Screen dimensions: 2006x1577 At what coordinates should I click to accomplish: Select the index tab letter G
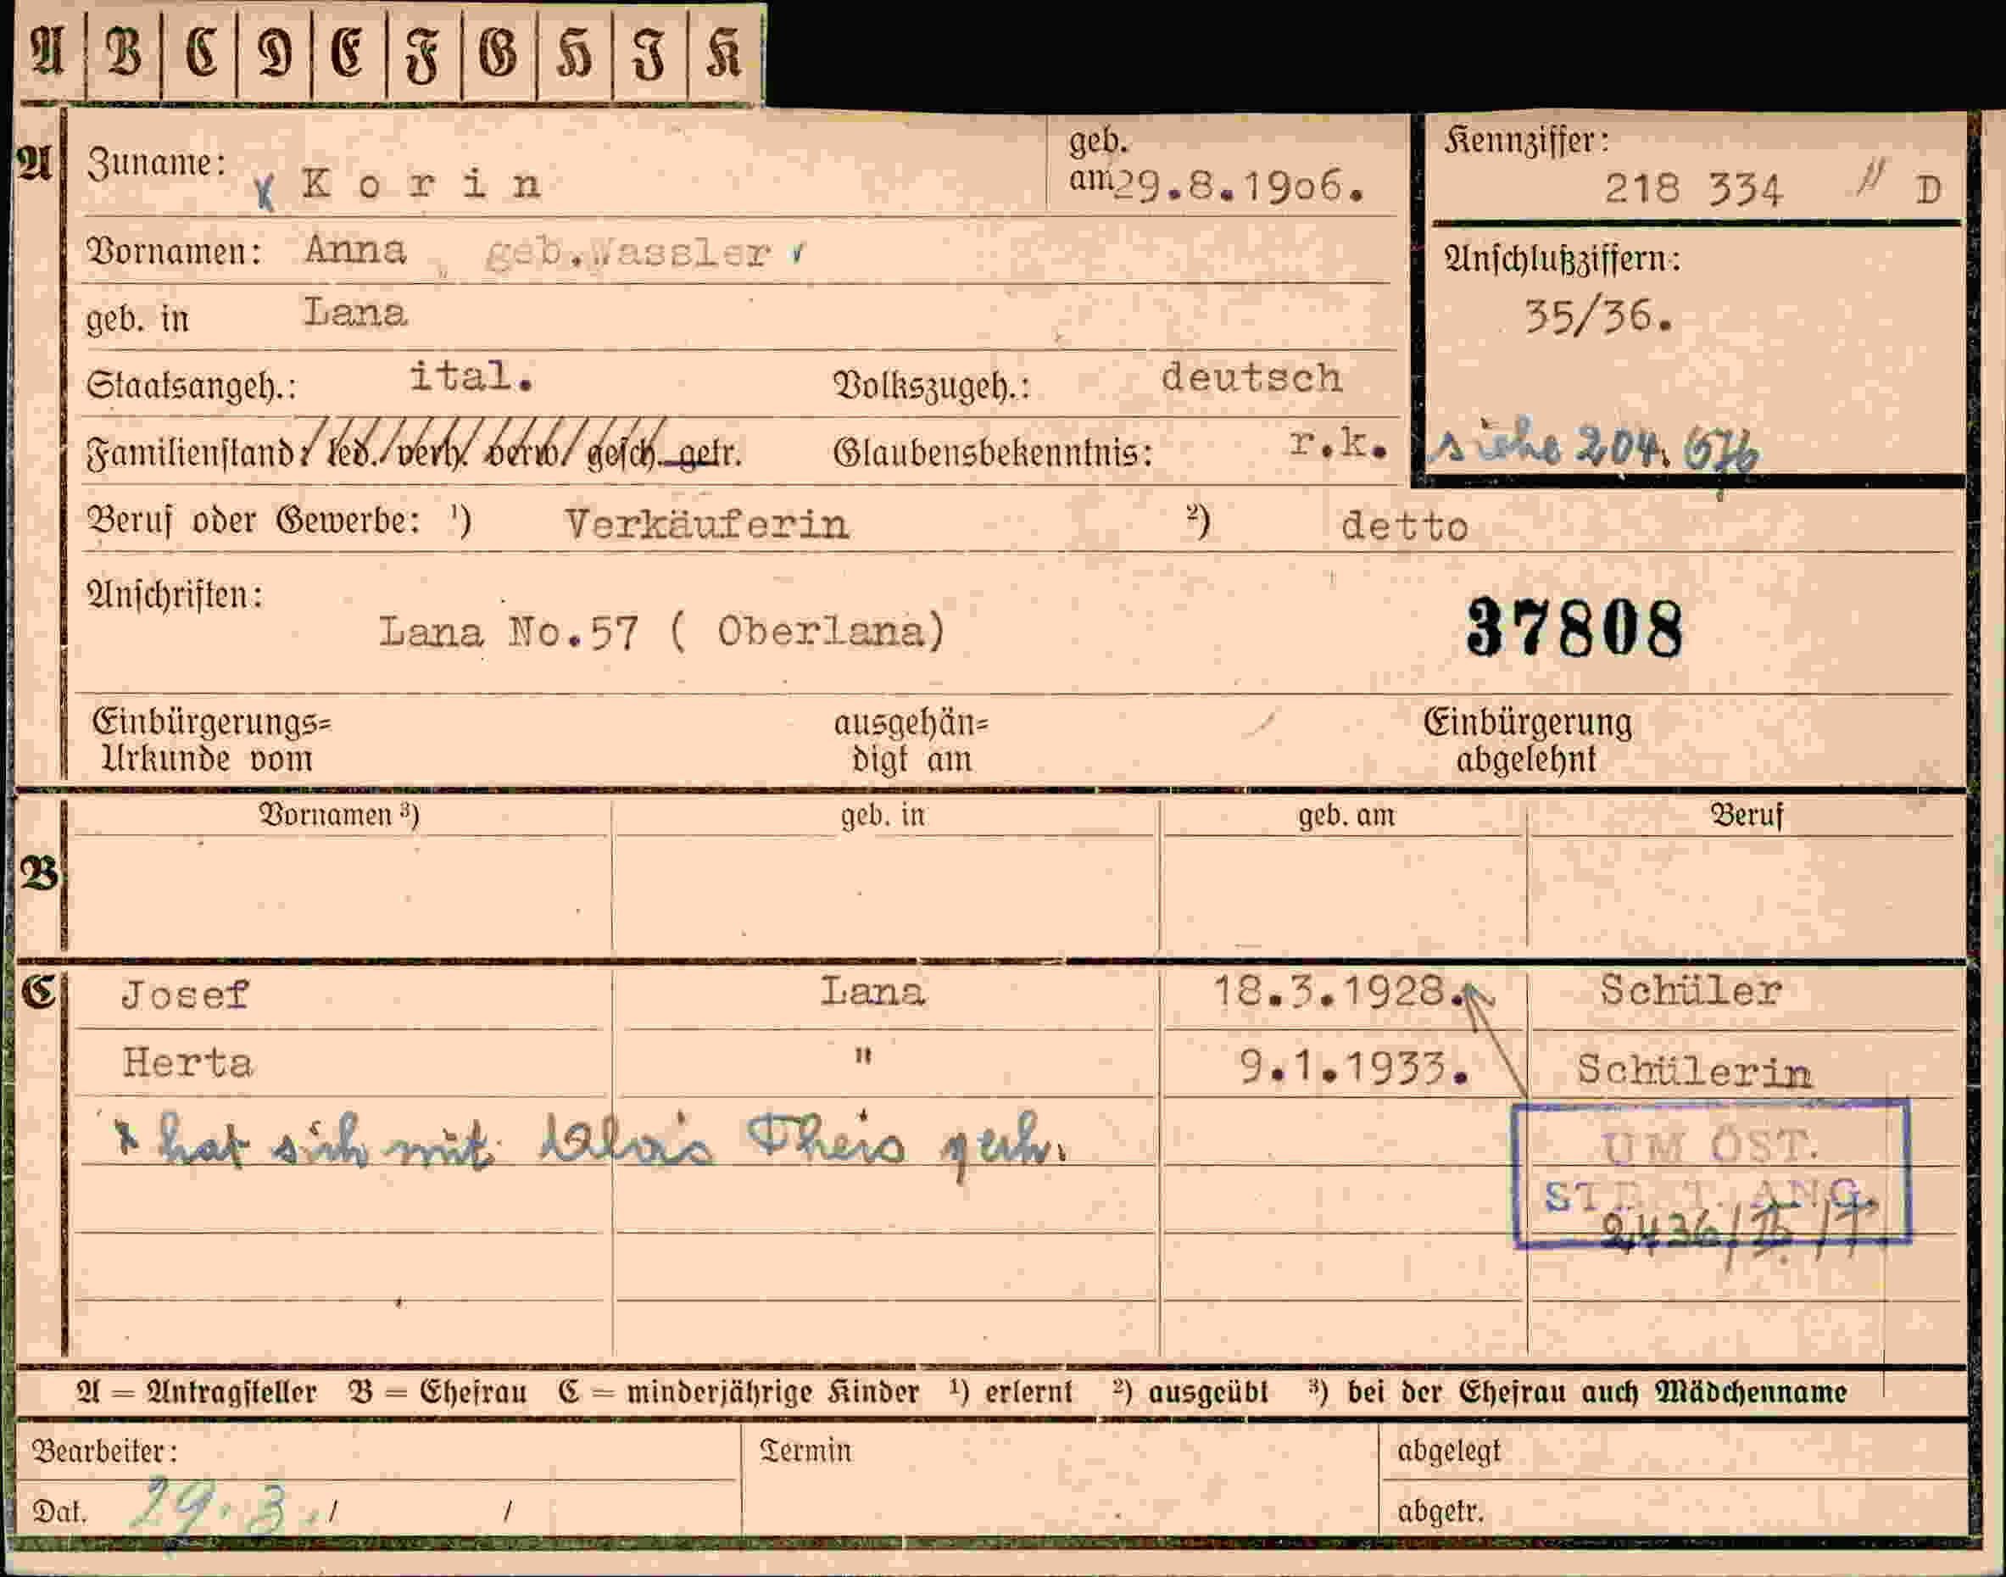click(x=499, y=53)
